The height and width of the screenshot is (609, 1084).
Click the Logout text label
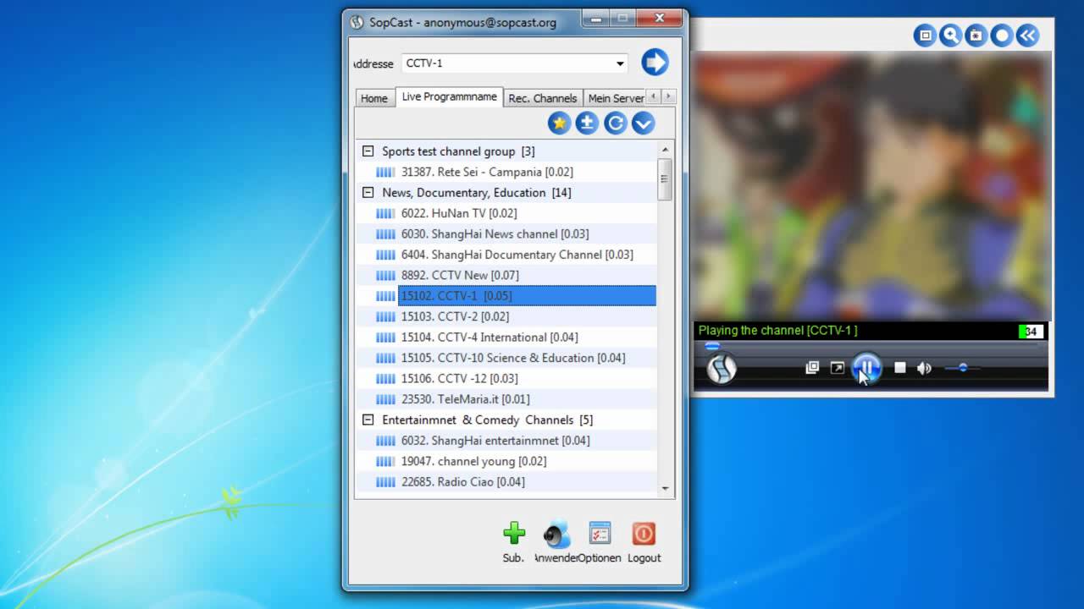click(x=644, y=558)
